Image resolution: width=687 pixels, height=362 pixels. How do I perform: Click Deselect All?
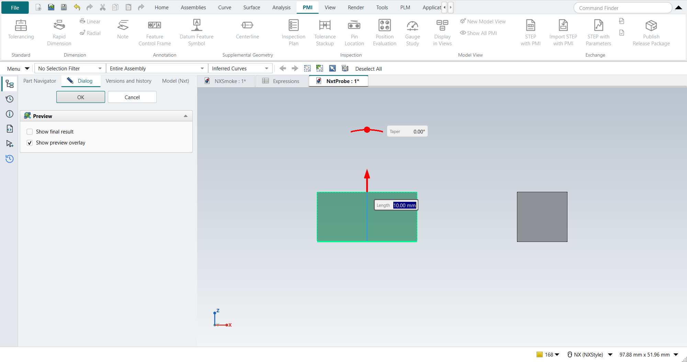[368, 69]
